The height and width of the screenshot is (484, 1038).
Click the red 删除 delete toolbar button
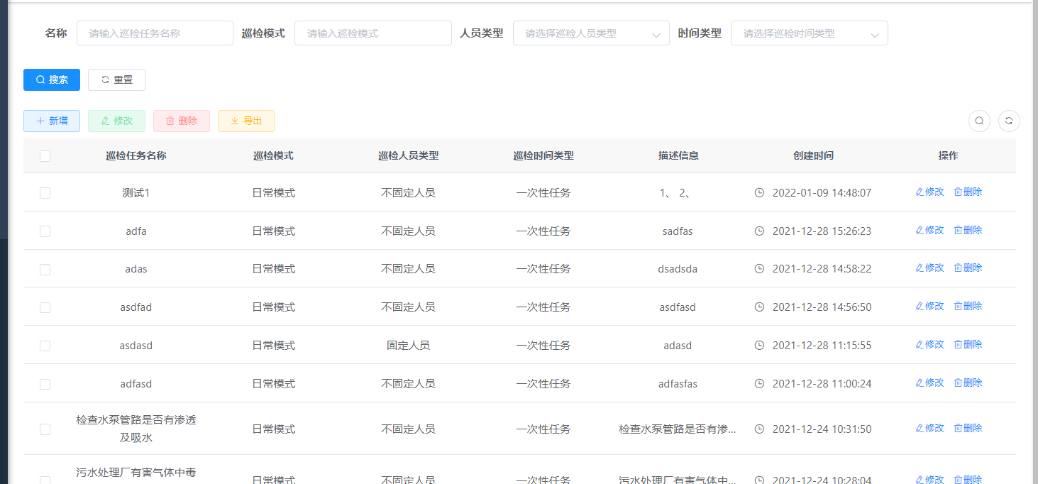point(181,121)
